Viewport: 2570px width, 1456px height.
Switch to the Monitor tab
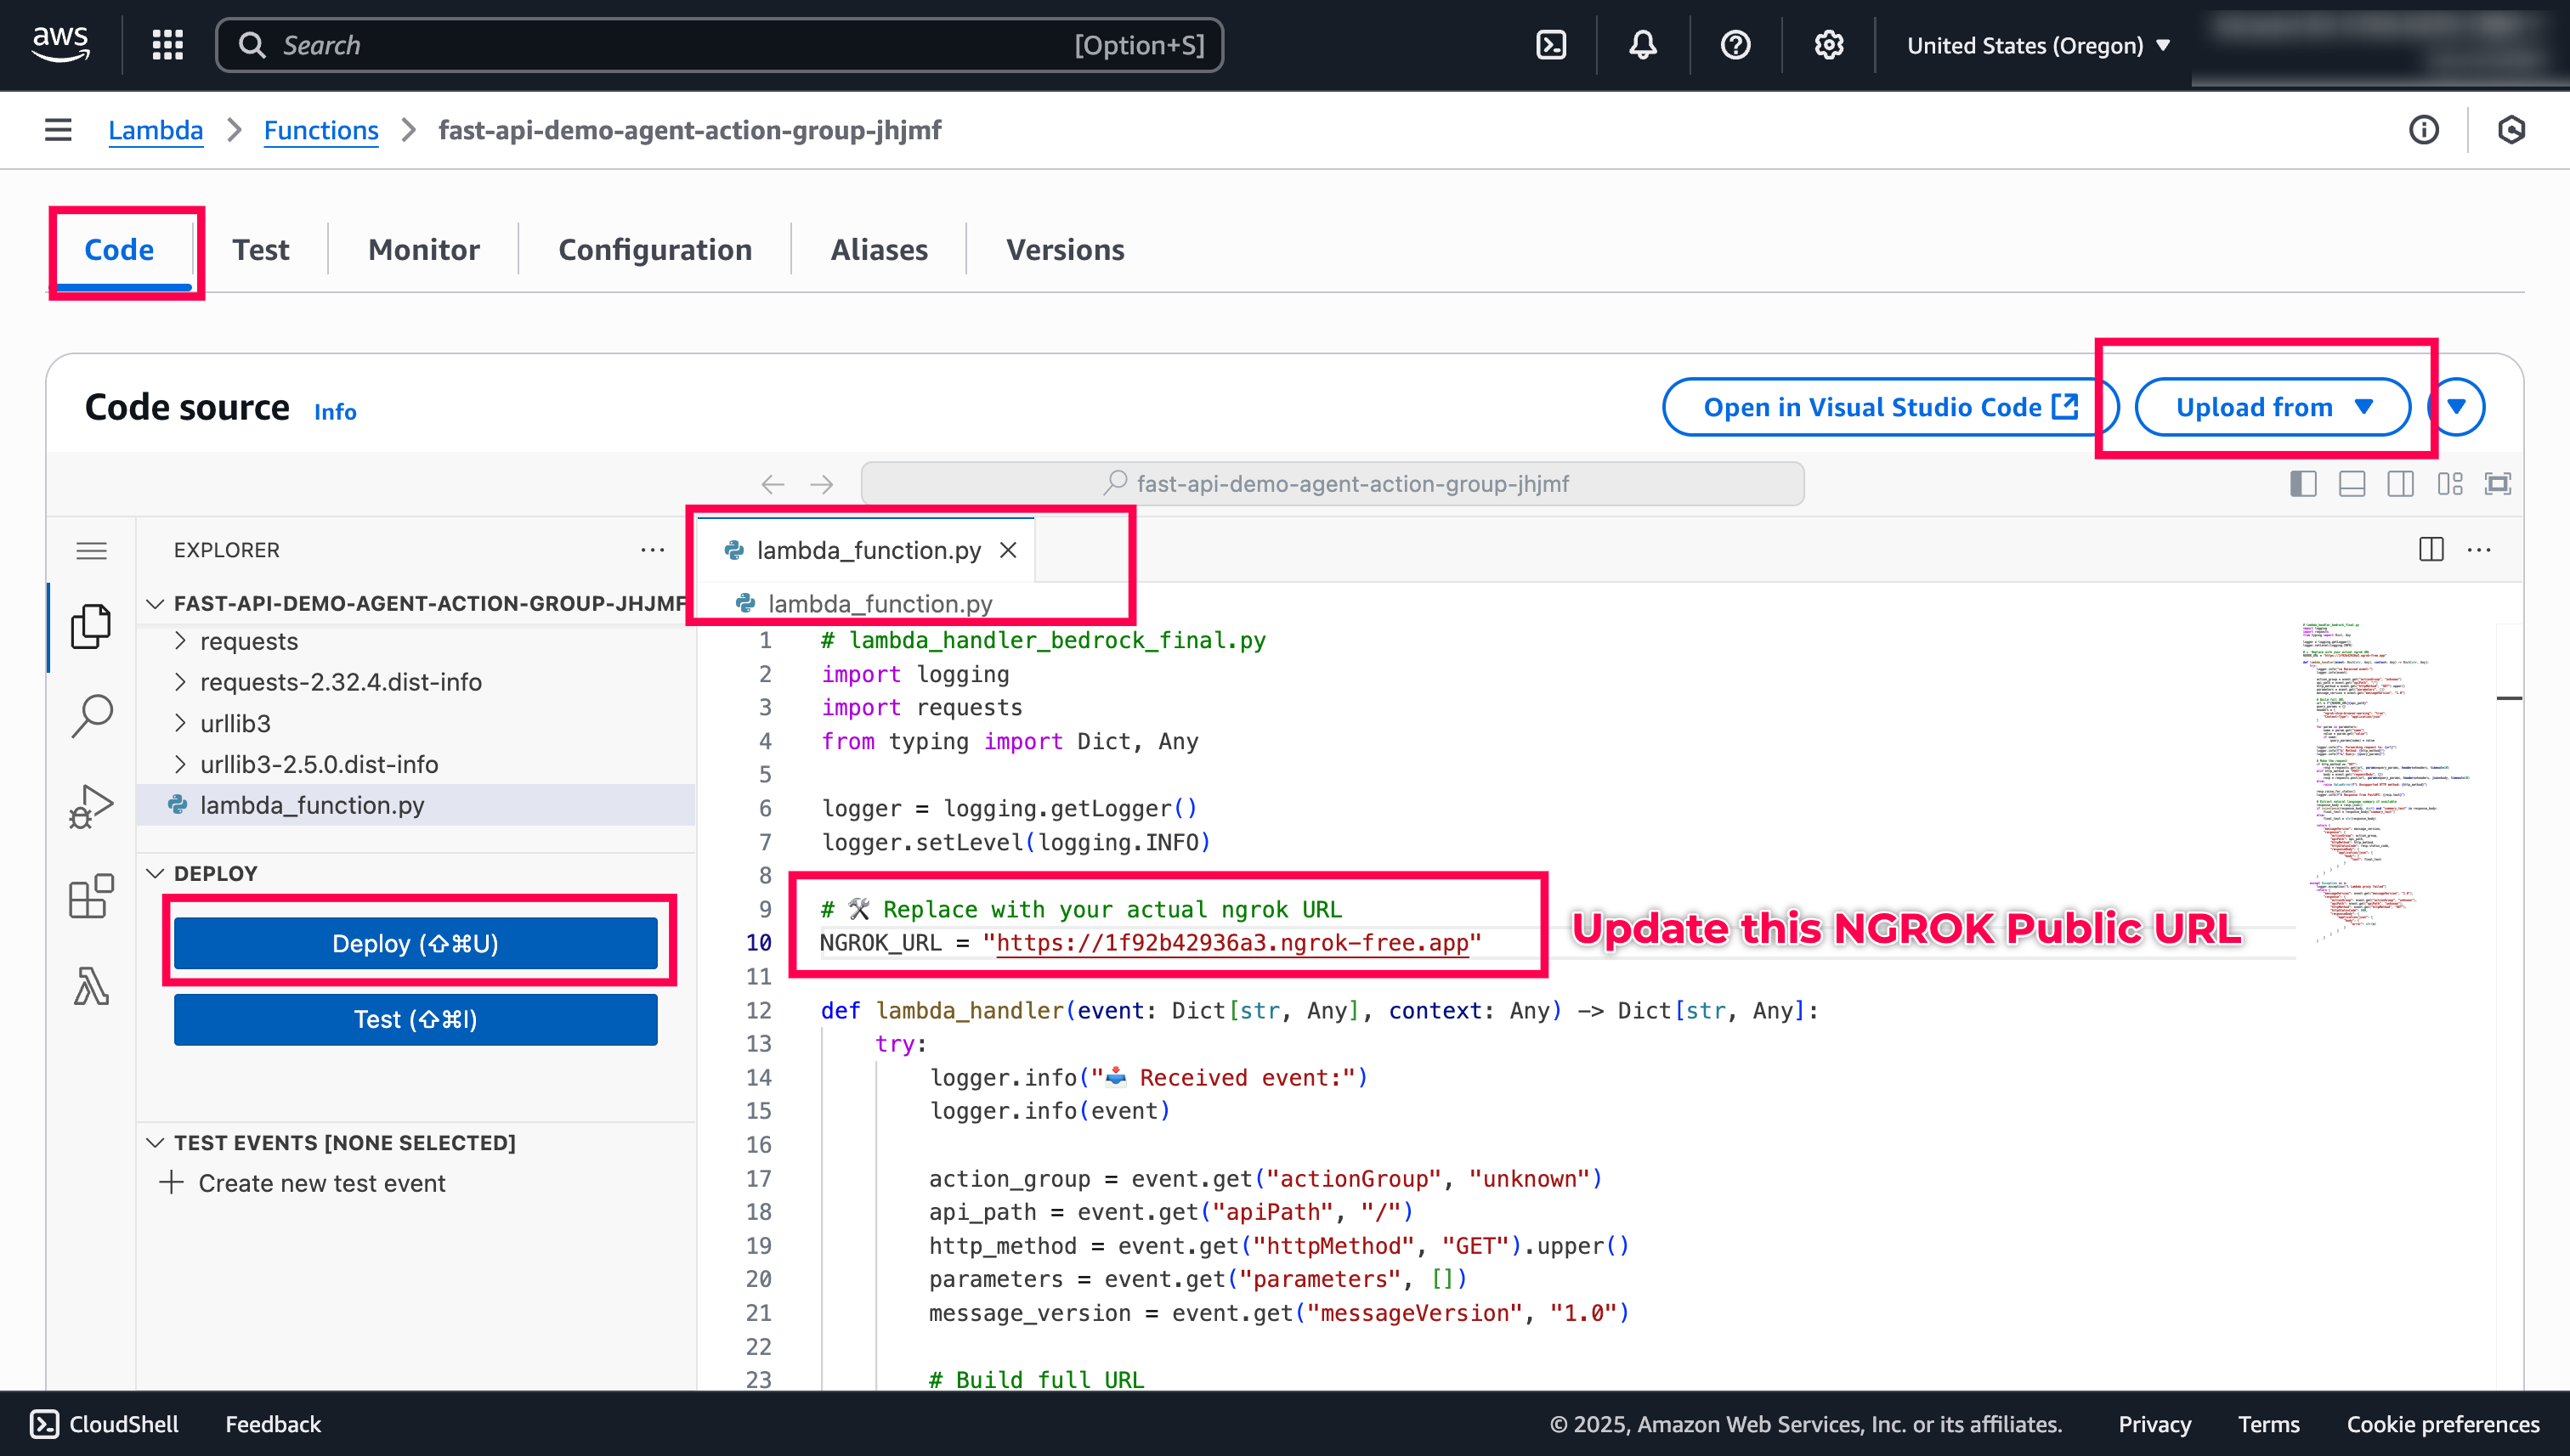tap(423, 249)
